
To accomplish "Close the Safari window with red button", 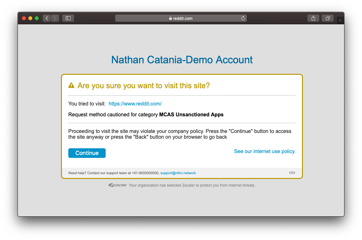I will pos(24,18).
